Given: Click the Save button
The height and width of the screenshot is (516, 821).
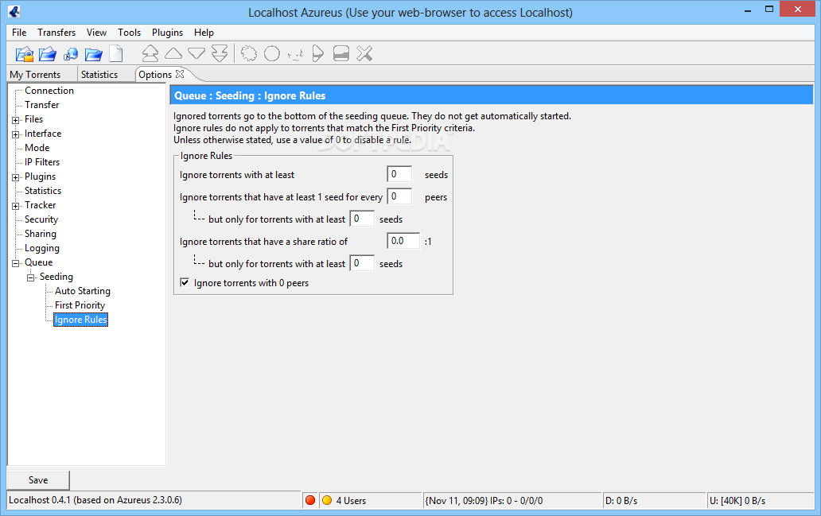Looking at the screenshot, I should coord(38,480).
